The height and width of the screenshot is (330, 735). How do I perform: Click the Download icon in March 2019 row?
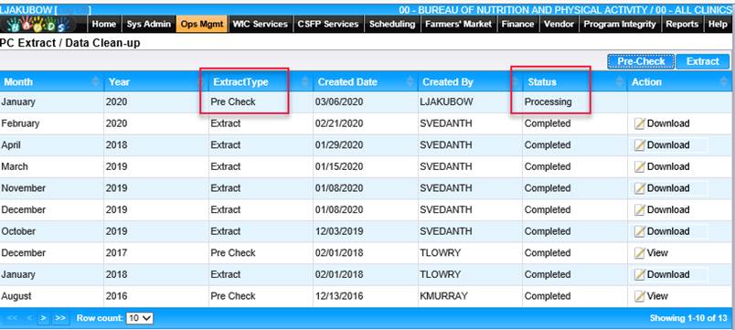(x=640, y=167)
